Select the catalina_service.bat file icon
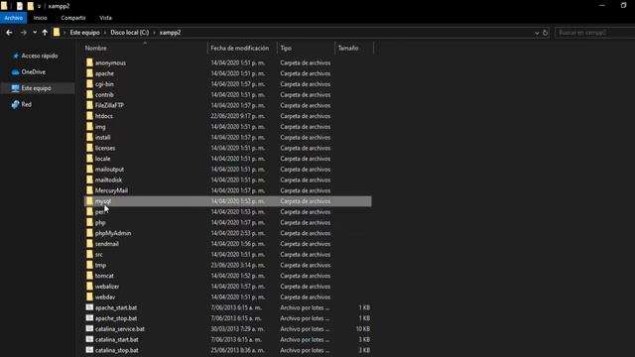Viewport: 635px width, 357px height. [x=89, y=328]
